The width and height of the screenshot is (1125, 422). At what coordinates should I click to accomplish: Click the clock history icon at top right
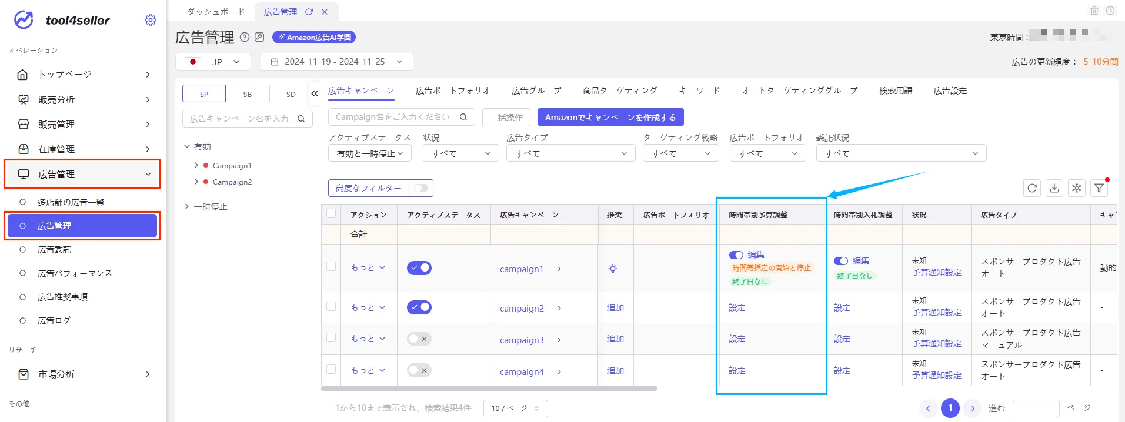click(x=1110, y=11)
